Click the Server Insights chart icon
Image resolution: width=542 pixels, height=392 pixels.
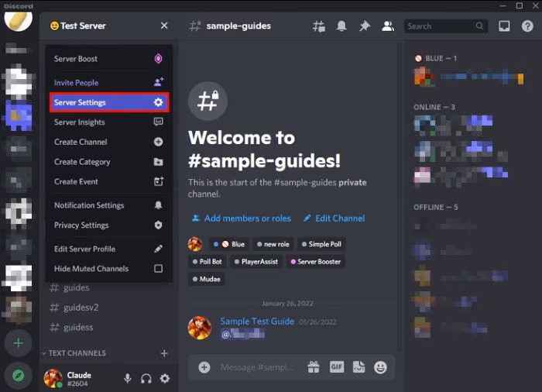(158, 122)
